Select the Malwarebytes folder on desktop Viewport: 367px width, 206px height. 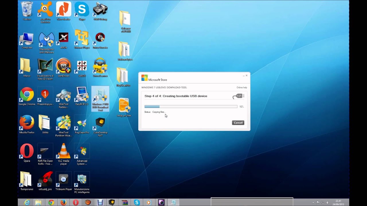pos(125,51)
